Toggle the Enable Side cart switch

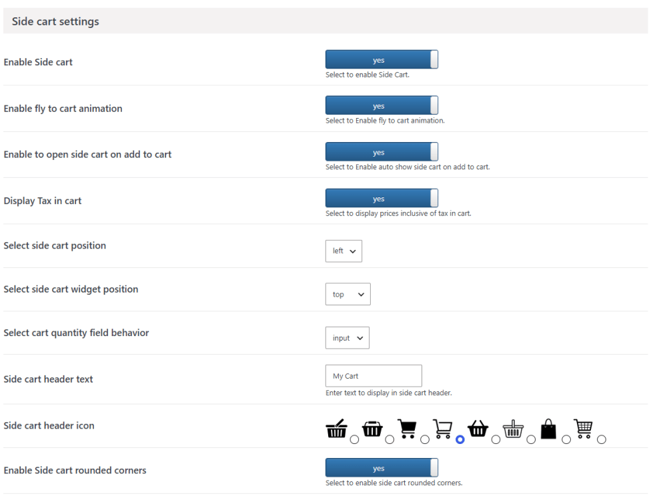382,59
